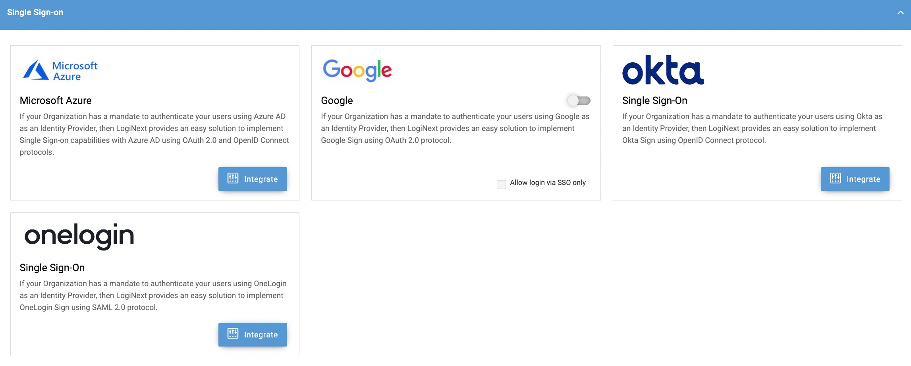The image size is (911, 366).
Task: Collapse the Single Sign-on section chevron
Action: [900, 13]
